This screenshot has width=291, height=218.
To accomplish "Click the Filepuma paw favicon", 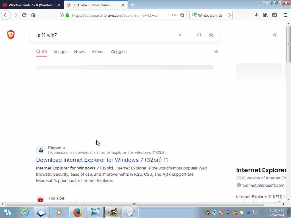I will tap(40, 150).
